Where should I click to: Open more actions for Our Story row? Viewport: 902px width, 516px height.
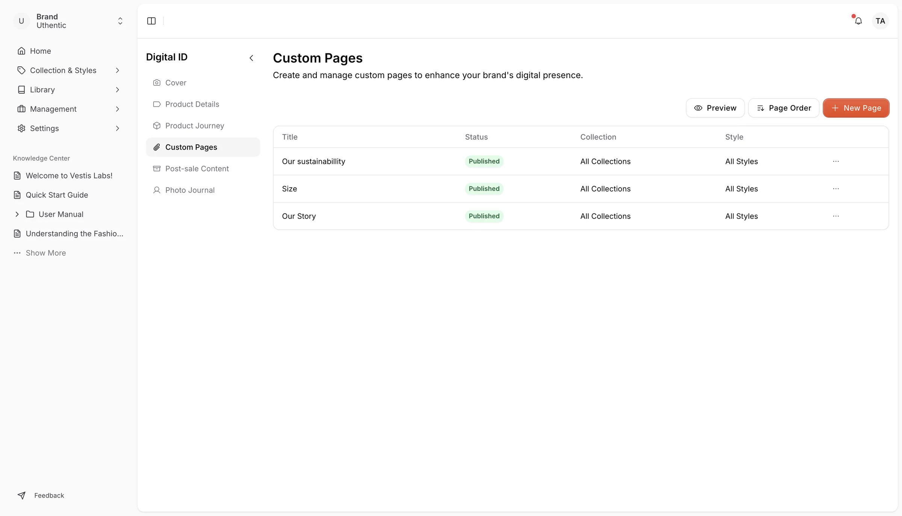point(836,216)
